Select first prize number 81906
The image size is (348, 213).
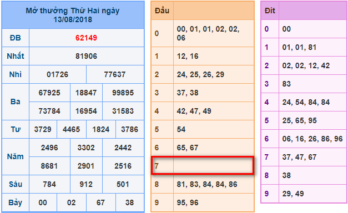[x=86, y=56]
